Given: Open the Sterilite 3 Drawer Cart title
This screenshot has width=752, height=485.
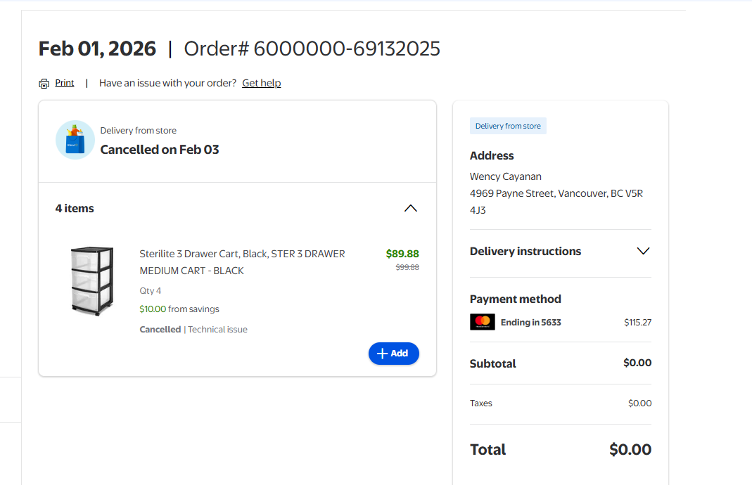Looking at the screenshot, I should (242, 262).
